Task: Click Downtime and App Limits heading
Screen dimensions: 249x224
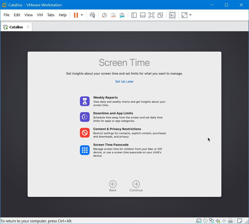Action: (x=113, y=113)
